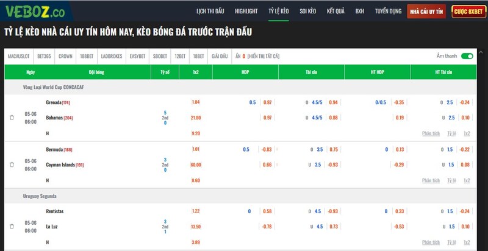Click the Vòng Loại World Cup CONCACAF header
Viewport: 488px width, 251px height.
(53, 87)
